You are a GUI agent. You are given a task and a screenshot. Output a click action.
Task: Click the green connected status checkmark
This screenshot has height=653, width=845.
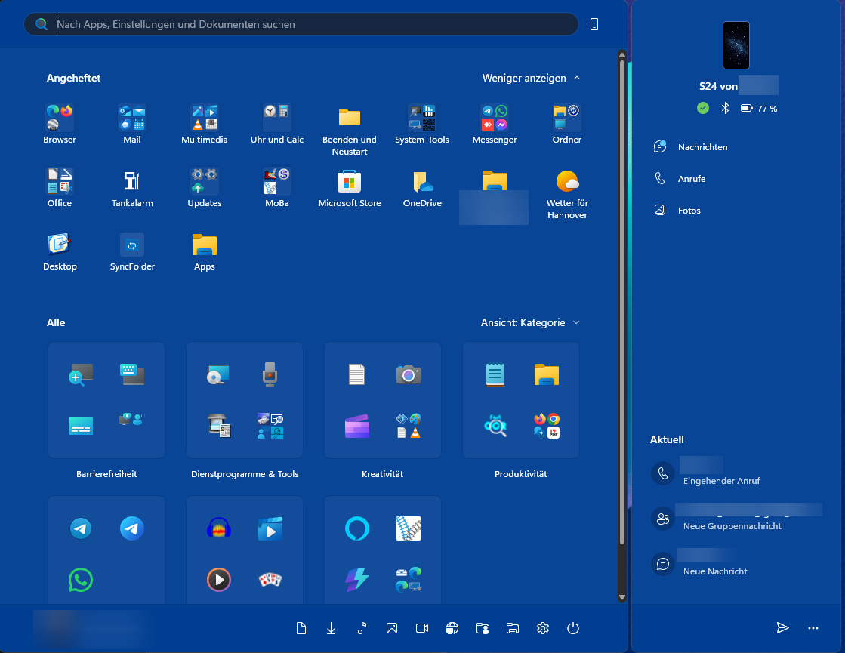point(703,108)
